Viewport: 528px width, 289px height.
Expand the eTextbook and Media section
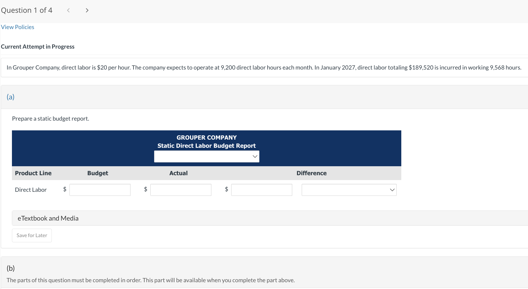(48, 218)
